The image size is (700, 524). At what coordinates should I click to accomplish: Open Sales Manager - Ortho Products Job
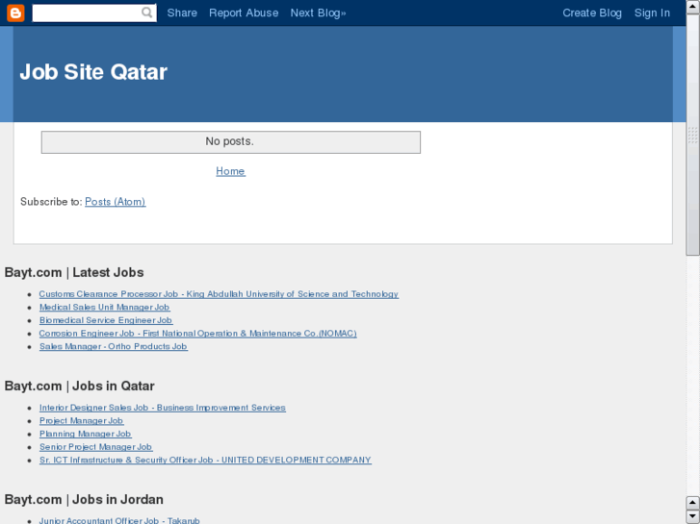114,346
